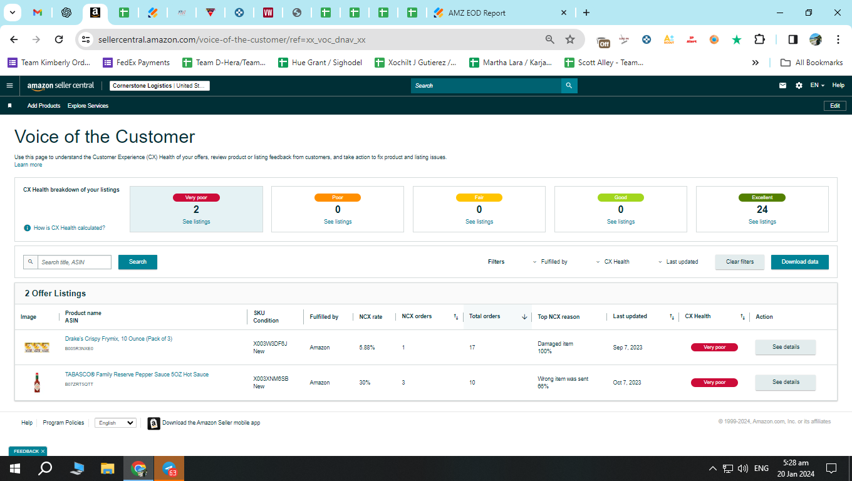
Task: Open the Windows notification center icon
Action: tap(831, 468)
